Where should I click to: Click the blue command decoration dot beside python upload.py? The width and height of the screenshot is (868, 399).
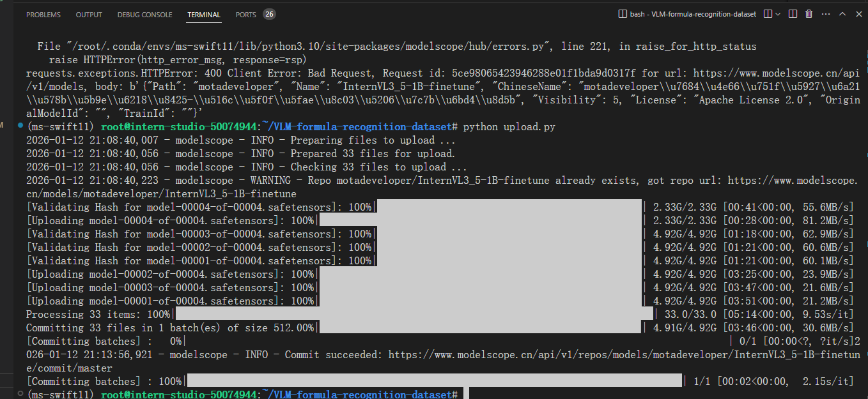tap(22, 126)
